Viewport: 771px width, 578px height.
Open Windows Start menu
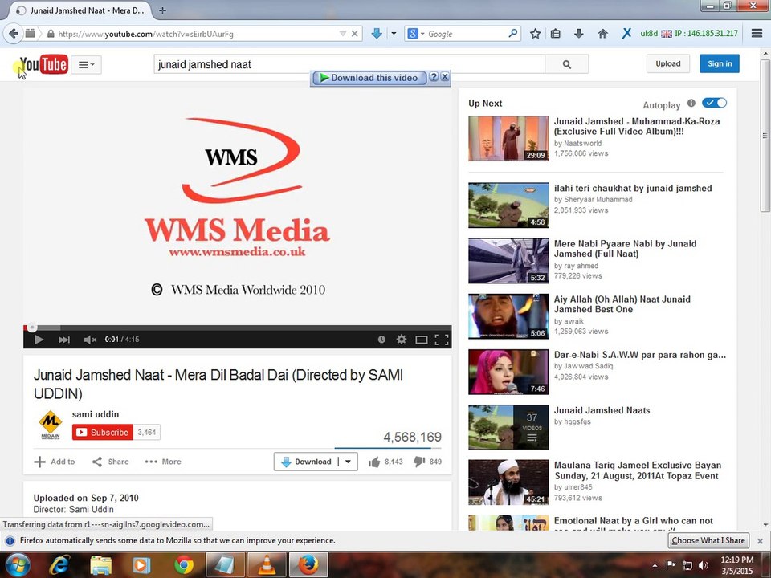[17, 565]
